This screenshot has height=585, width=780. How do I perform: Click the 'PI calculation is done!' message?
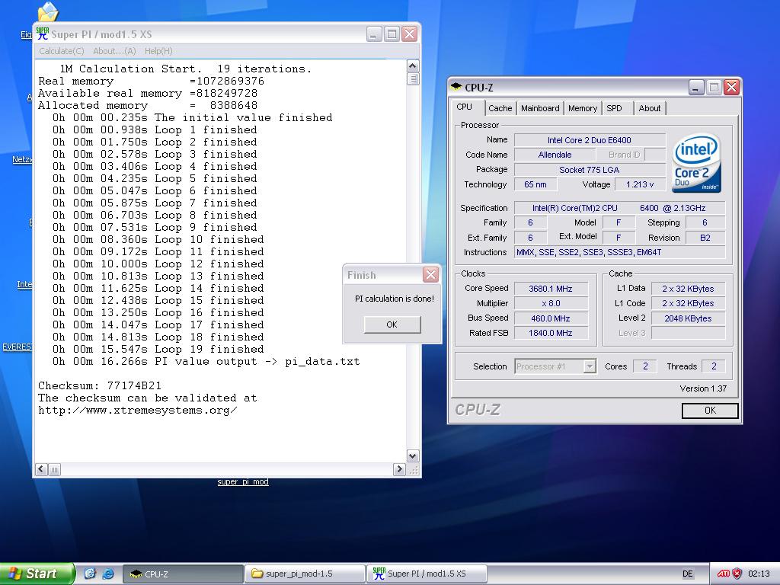[394, 299]
